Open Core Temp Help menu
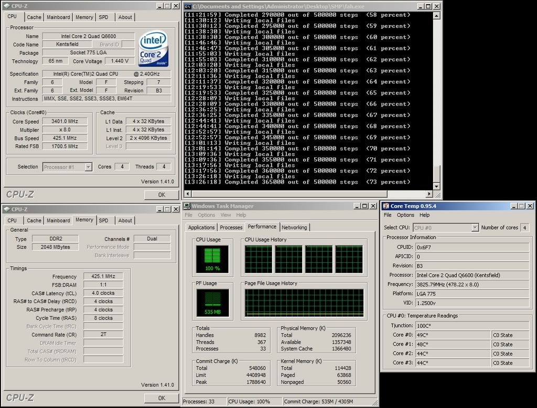This screenshot has width=537, height=408. tap(424, 215)
